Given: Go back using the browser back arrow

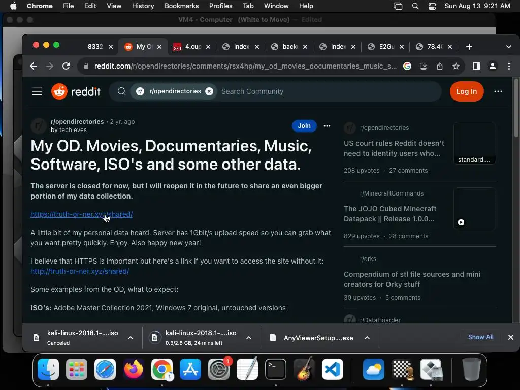Looking at the screenshot, I should click(33, 66).
